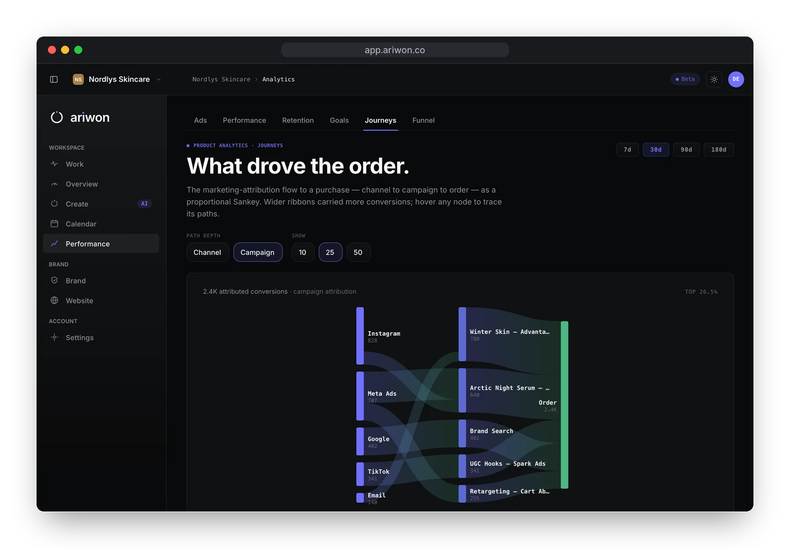
Task: Click the Nordlys Skincare breadcrumb link
Action: pos(221,79)
